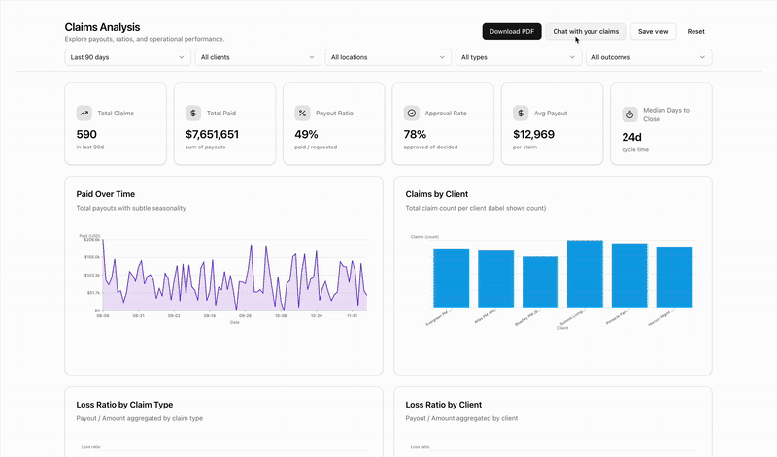Click the Total Paid dollar icon
The image size is (777, 457).
[193, 113]
